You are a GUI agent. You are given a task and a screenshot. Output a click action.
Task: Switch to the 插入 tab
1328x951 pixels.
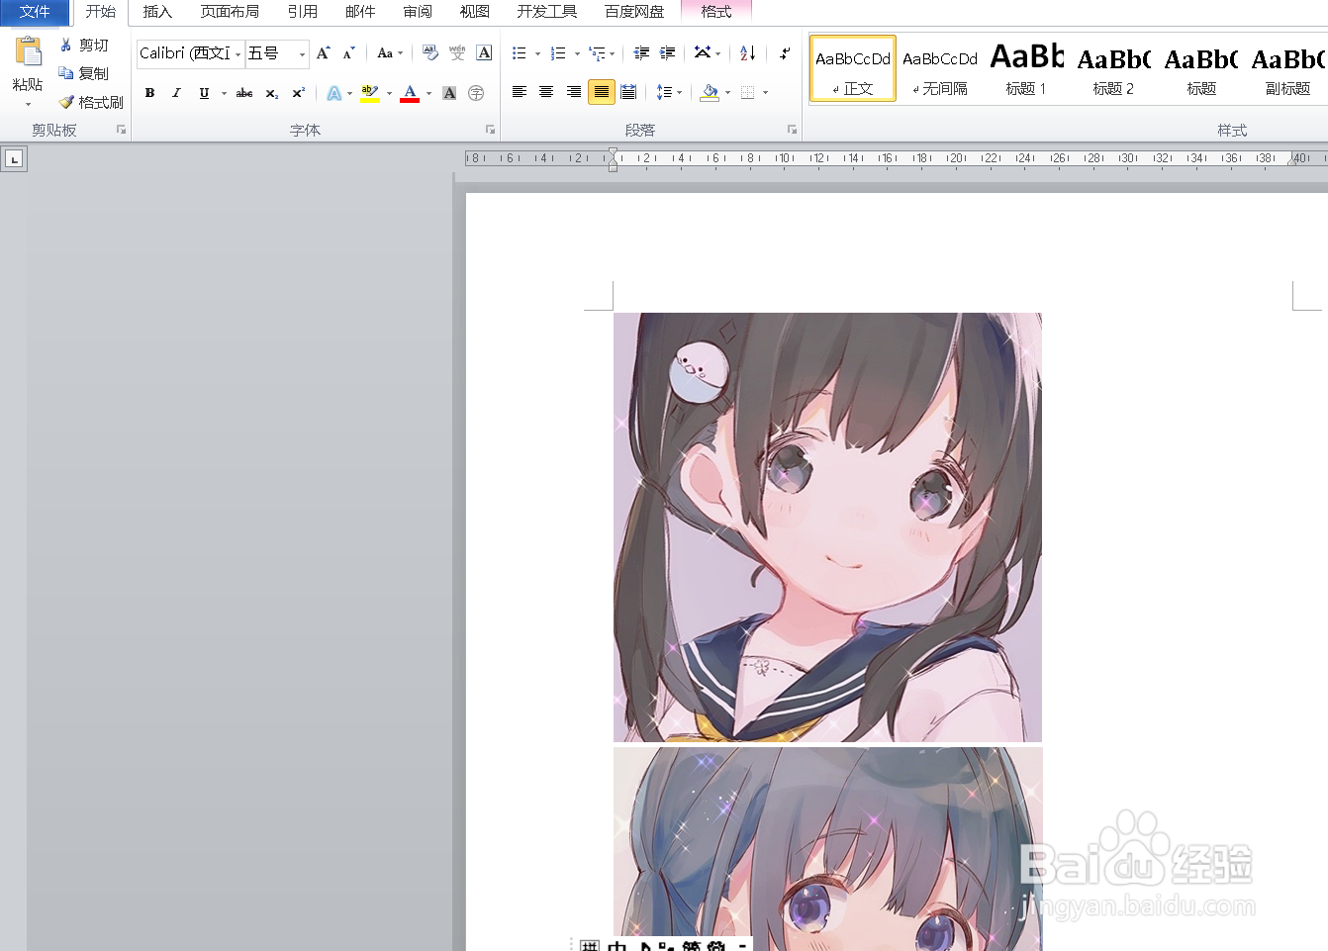[157, 12]
